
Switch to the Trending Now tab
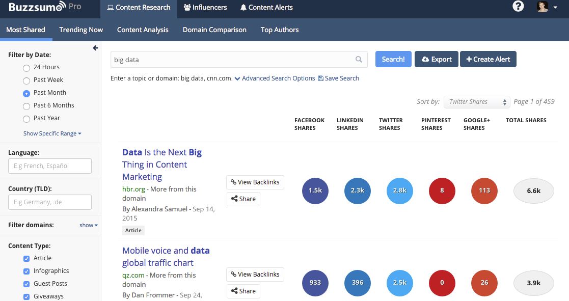(x=80, y=30)
